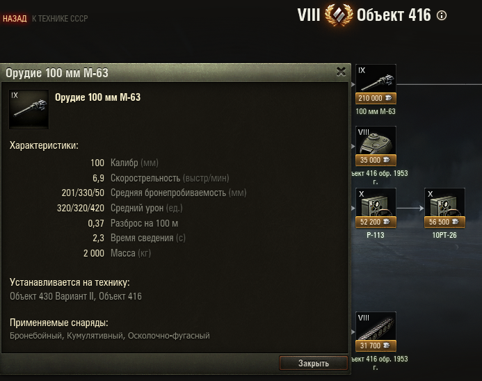Image resolution: width=482 pixels, height=381 pixels.
Task: Click the 100 мм М-63 label
Action: [x=376, y=111]
